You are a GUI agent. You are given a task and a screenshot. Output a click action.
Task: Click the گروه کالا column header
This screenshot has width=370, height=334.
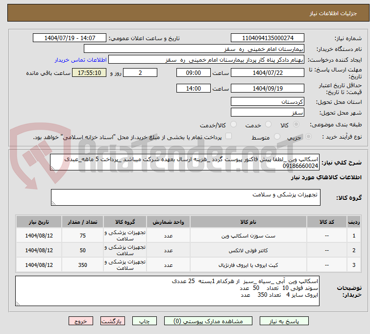[x=125, y=222]
